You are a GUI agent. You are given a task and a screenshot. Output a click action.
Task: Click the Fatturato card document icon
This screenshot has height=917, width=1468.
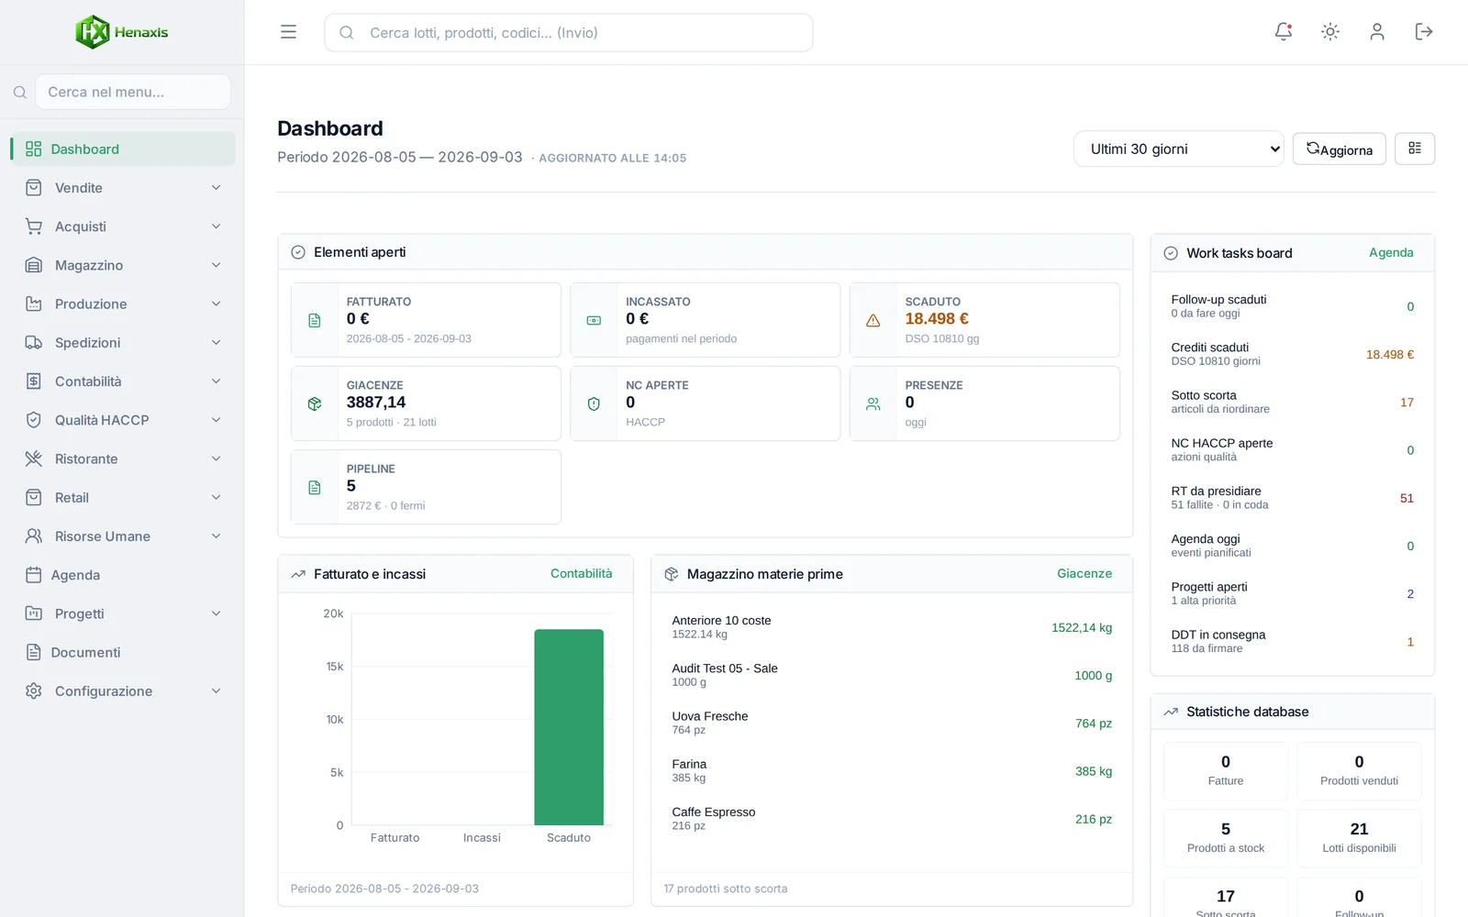pyautogui.click(x=315, y=320)
